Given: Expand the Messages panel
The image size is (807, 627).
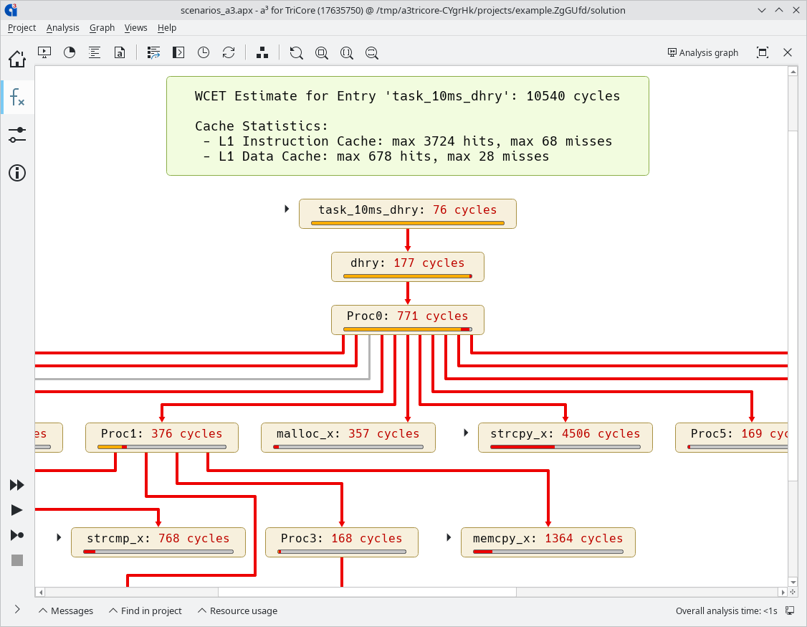Looking at the screenshot, I should 66,610.
